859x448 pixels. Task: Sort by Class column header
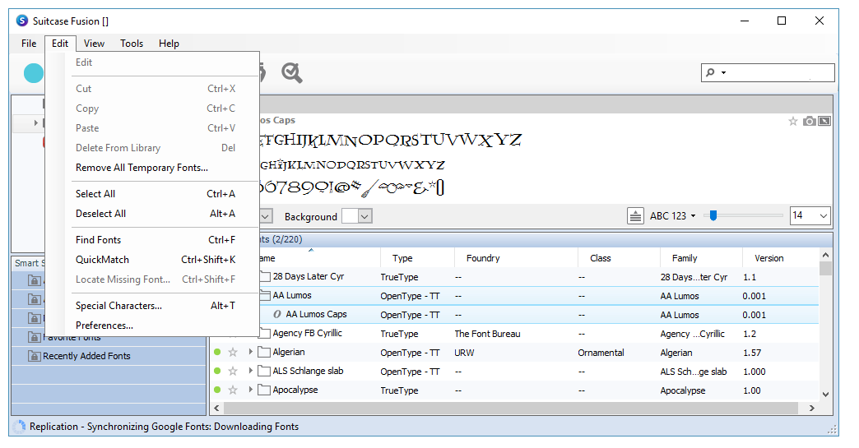coord(619,258)
